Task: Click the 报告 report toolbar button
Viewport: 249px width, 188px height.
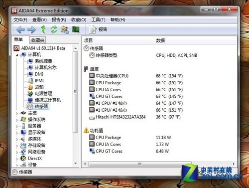Action: (98, 29)
